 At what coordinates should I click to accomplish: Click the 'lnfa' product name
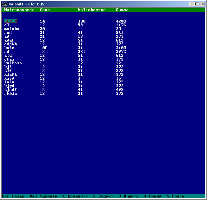tap(9, 82)
